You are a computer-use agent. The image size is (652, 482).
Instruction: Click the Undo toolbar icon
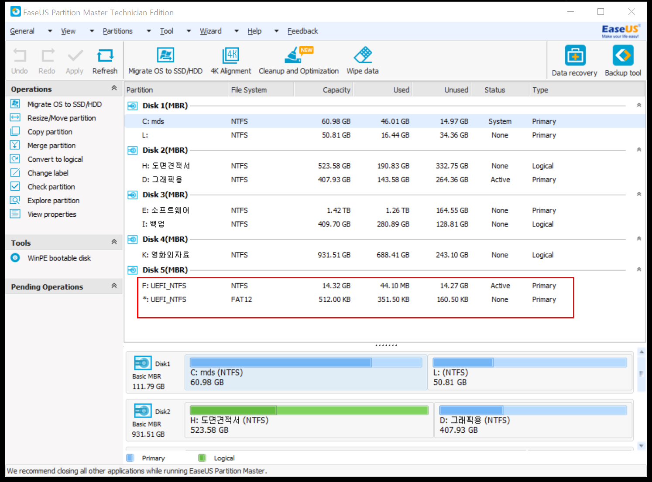(20, 61)
